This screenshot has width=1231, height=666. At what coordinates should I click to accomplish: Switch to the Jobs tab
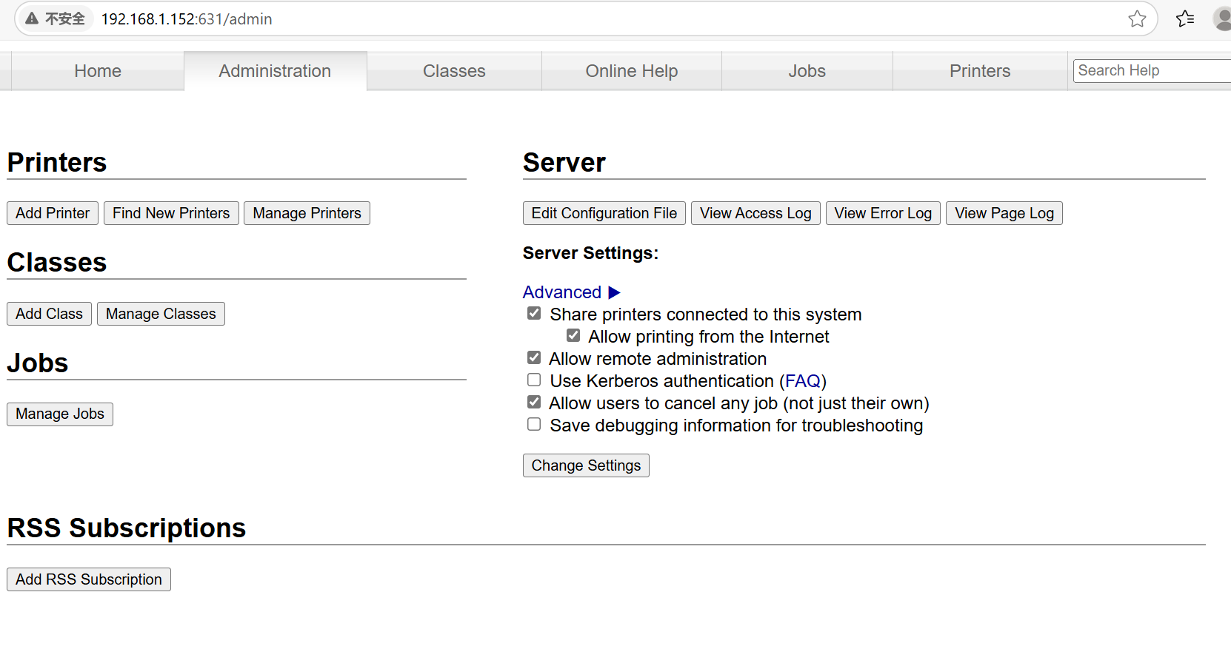pos(807,71)
